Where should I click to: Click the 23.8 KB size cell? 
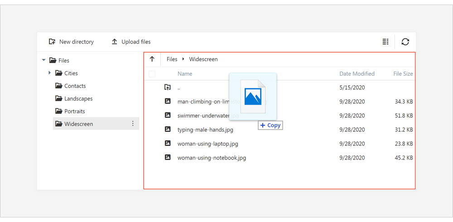tap(404, 144)
